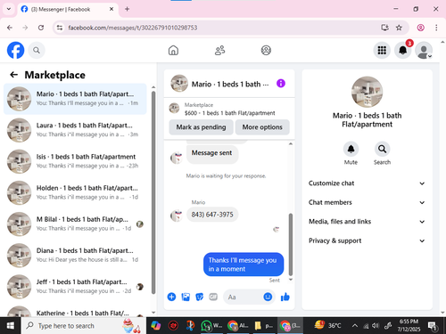
Task: Open the Jeff conversation
Action: [x=75, y=287]
